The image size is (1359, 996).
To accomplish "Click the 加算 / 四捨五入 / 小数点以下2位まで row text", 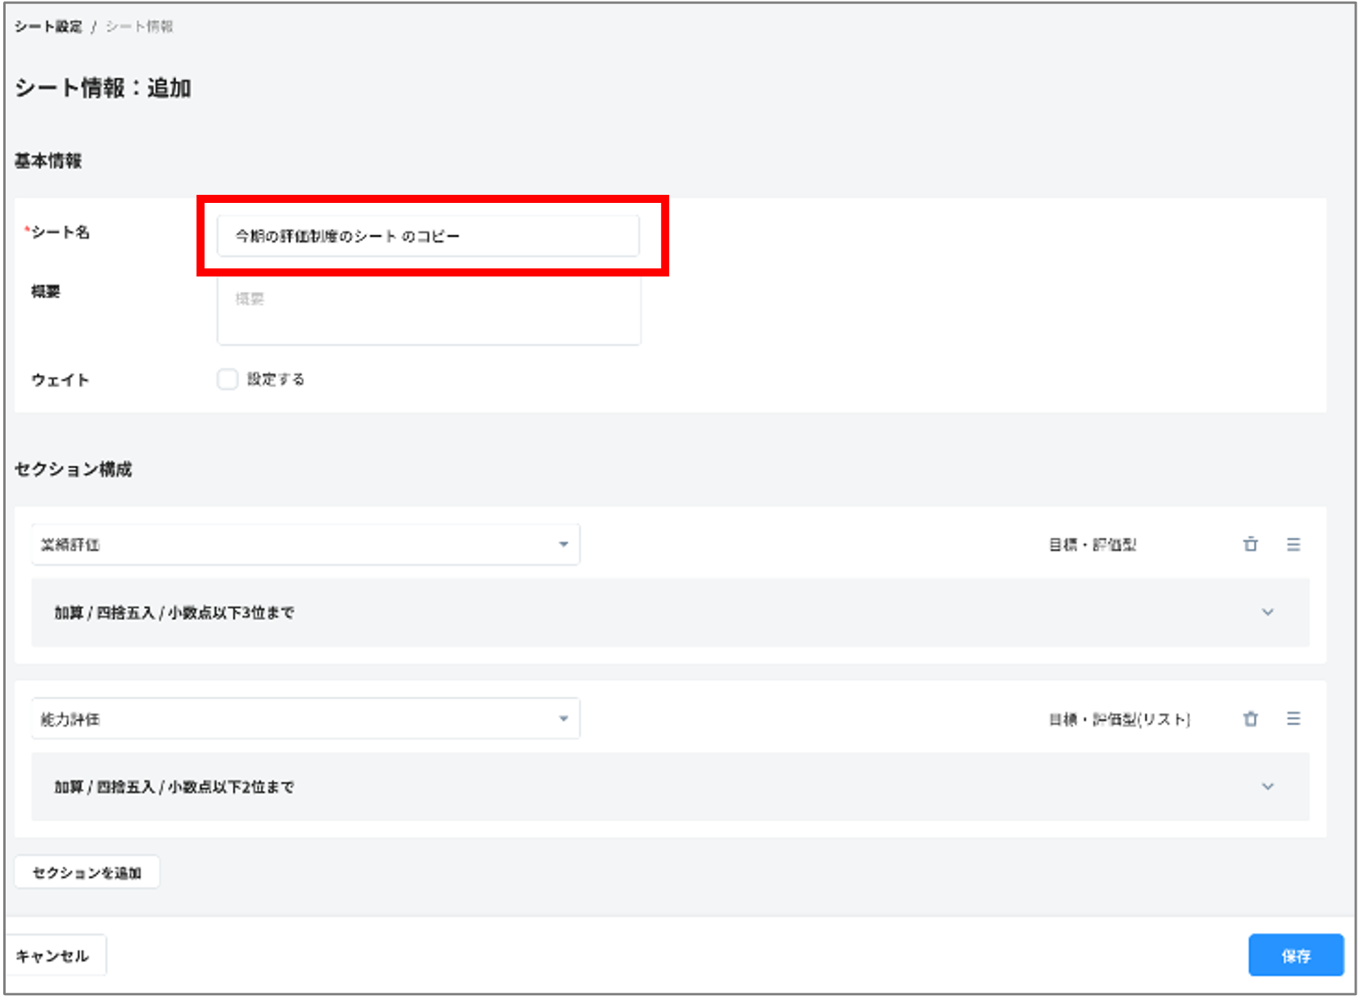I will pos(174,787).
